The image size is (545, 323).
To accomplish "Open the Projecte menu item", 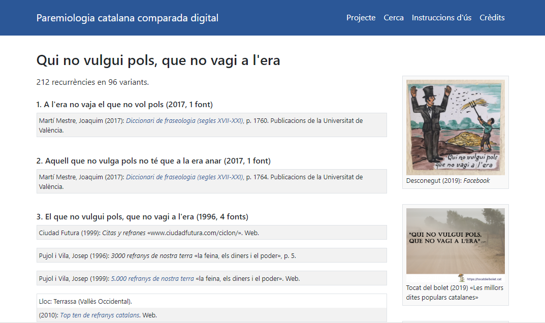I will [361, 18].
